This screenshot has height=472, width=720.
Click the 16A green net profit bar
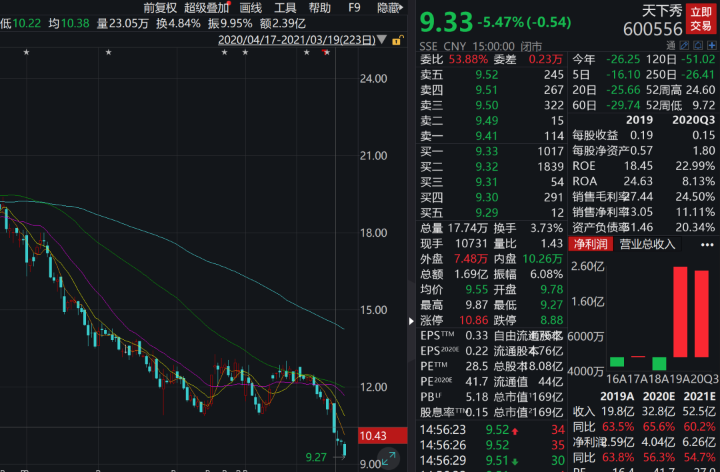pyautogui.click(x=617, y=362)
